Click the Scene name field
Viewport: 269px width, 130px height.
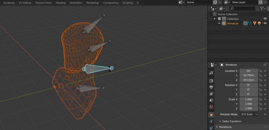[x=199, y=2]
